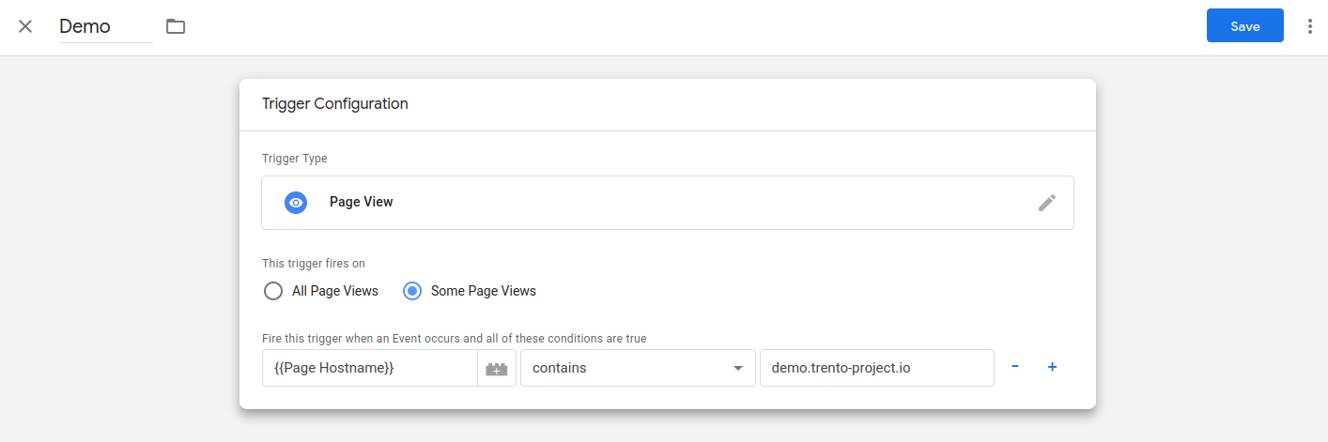Click the dropdown arrow beside contains
The height and width of the screenshot is (442, 1328).
pyautogui.click(x=737, y=368)
